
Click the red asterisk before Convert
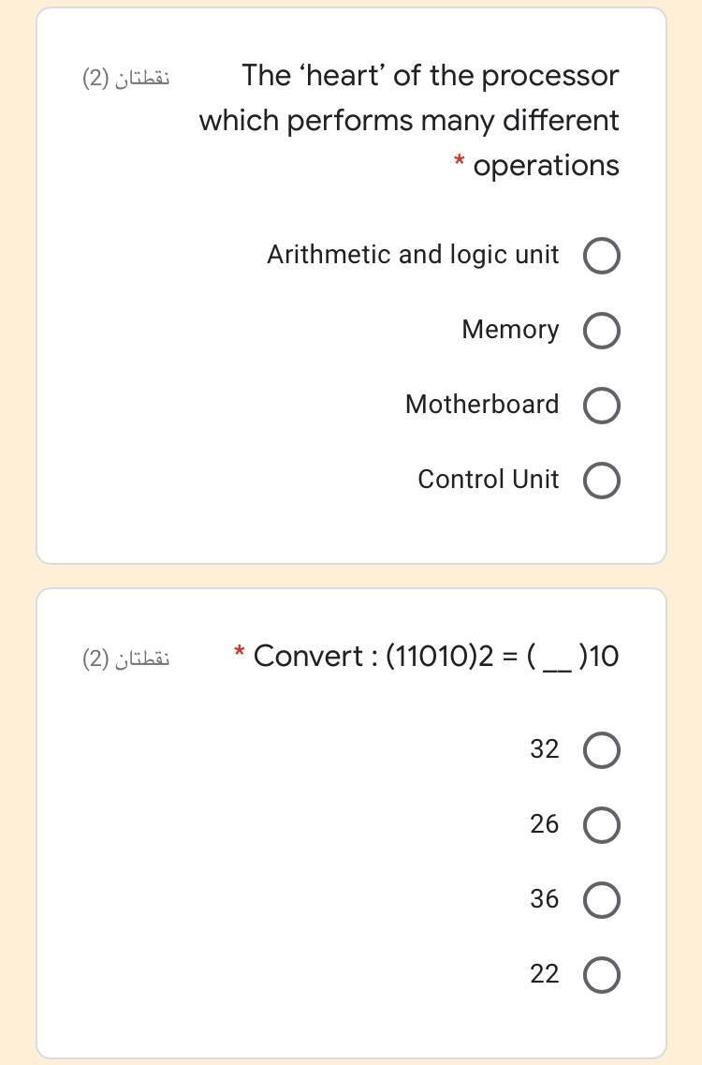tap(239, 653)
